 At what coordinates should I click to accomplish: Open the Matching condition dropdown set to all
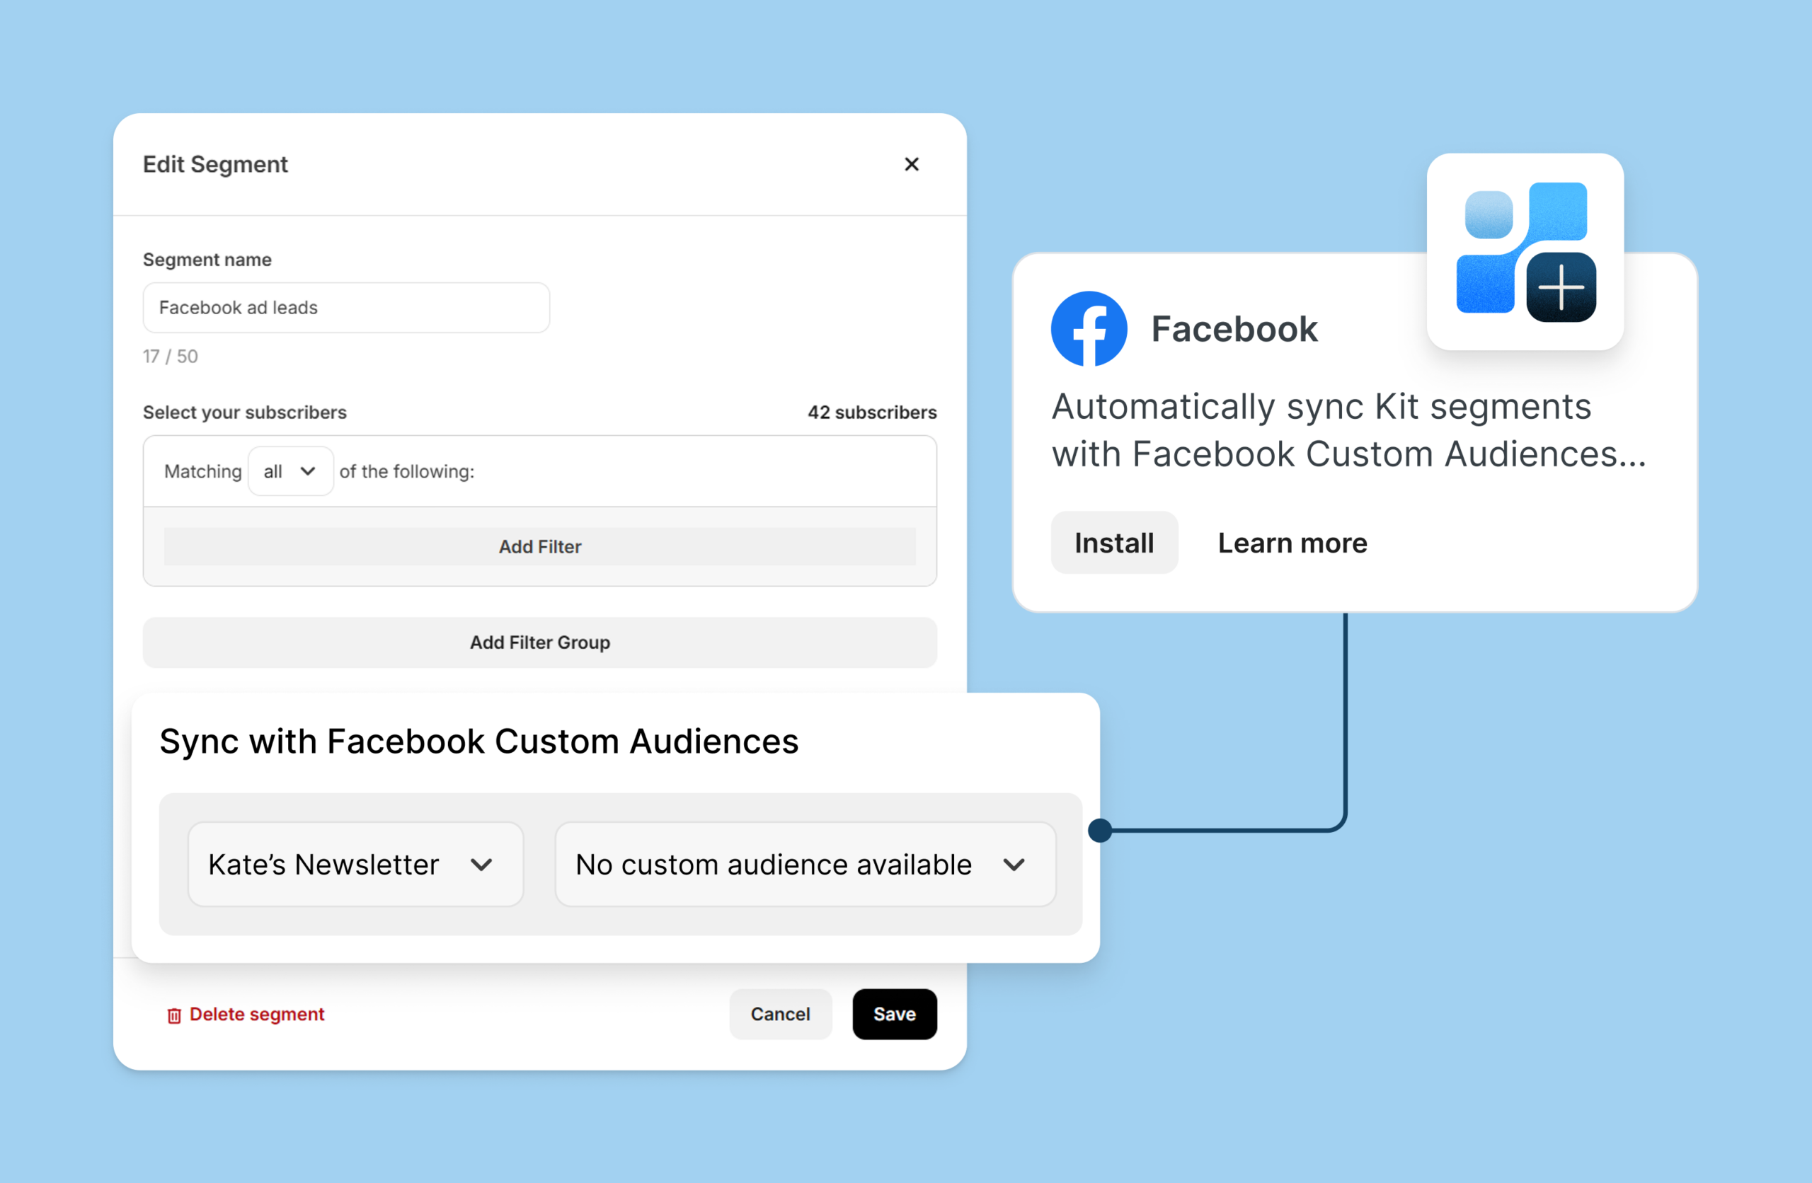[290, 471]
